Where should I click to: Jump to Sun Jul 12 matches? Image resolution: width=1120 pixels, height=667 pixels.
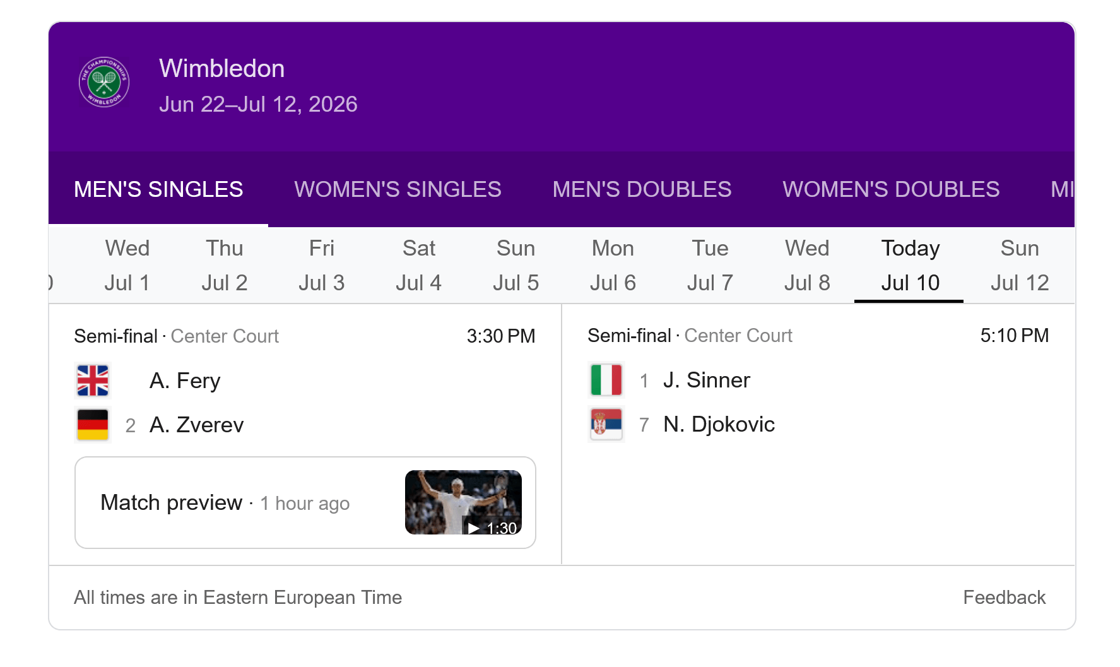(1020, 265)
